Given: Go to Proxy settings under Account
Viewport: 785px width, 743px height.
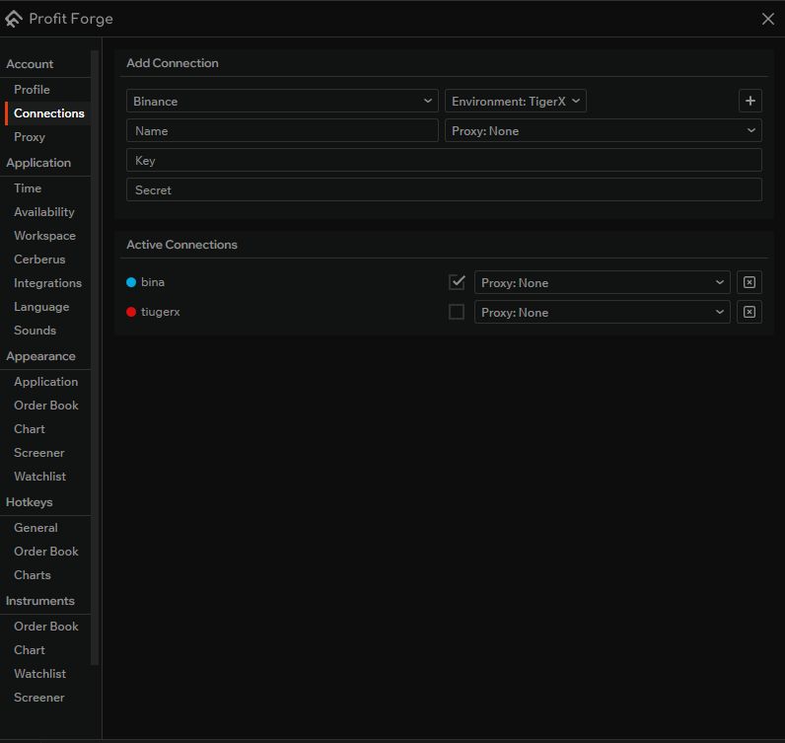Looking at the screenshot, I should (30, 137).
